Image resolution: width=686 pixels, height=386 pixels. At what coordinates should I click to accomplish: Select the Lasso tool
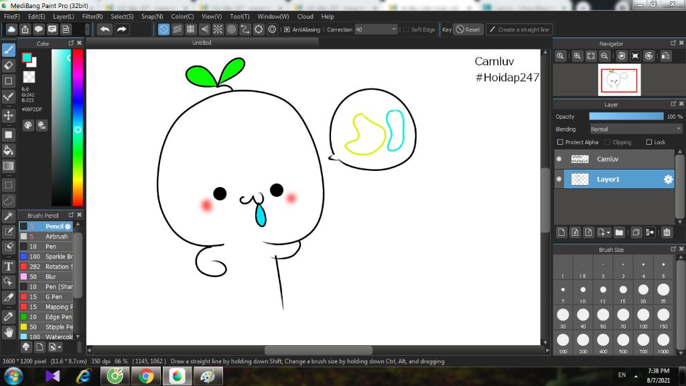8,201
